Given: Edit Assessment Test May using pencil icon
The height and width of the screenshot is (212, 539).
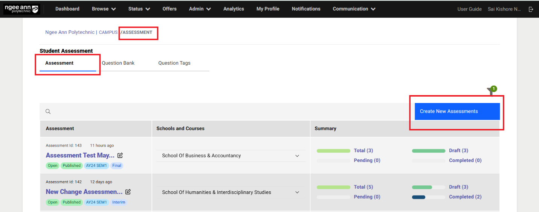Looking at the screenshot, I should [120, 155].
